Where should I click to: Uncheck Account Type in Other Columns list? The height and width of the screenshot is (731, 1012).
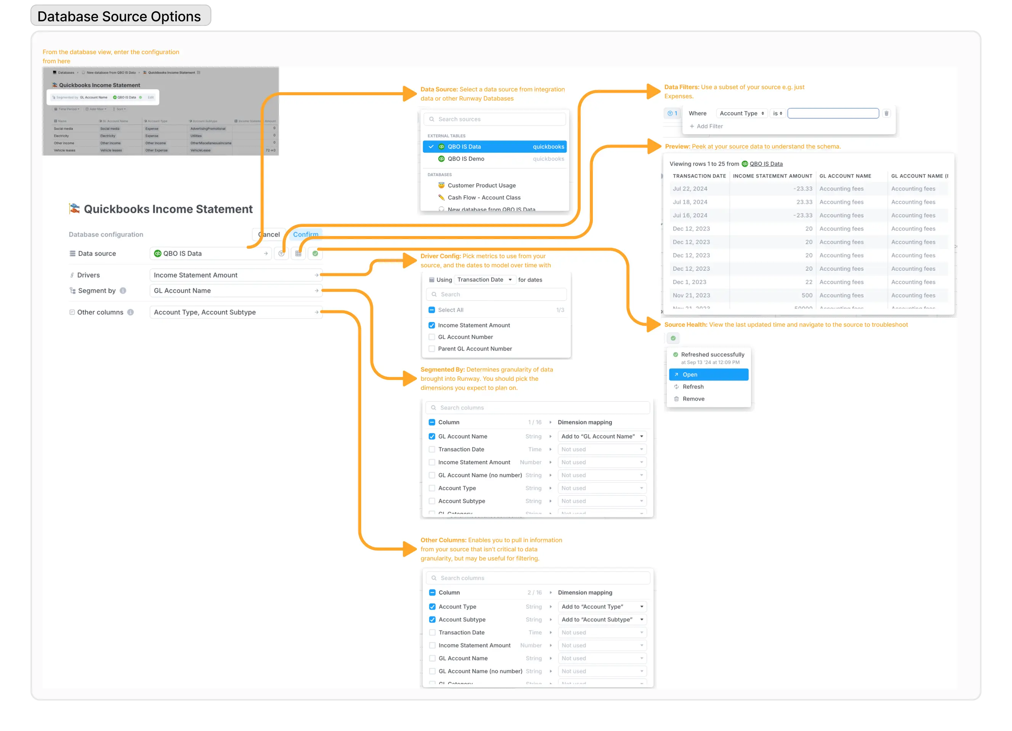pos(432,607)
